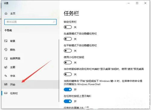Turn off 在任务栏按钮上显示角标 switch

(x=68, y=101)
